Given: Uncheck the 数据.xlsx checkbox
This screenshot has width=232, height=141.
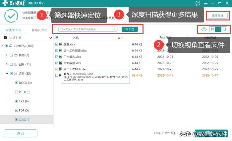Looking at the screenshot, I should coord(57,44).
